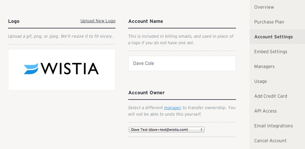The height and width of the screenshot is (149, 305).
Task: Select Account Settings in the sidebar
Action: (x=274, y=37)
